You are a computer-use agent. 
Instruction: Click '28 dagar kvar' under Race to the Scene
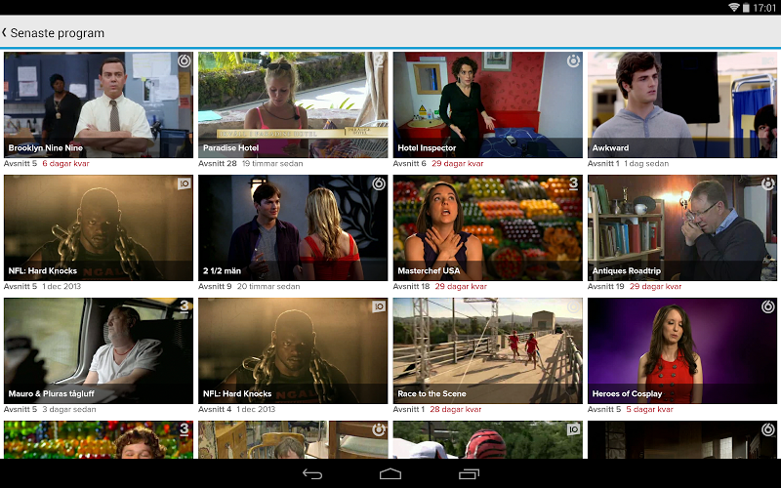[x=456, y=409]
